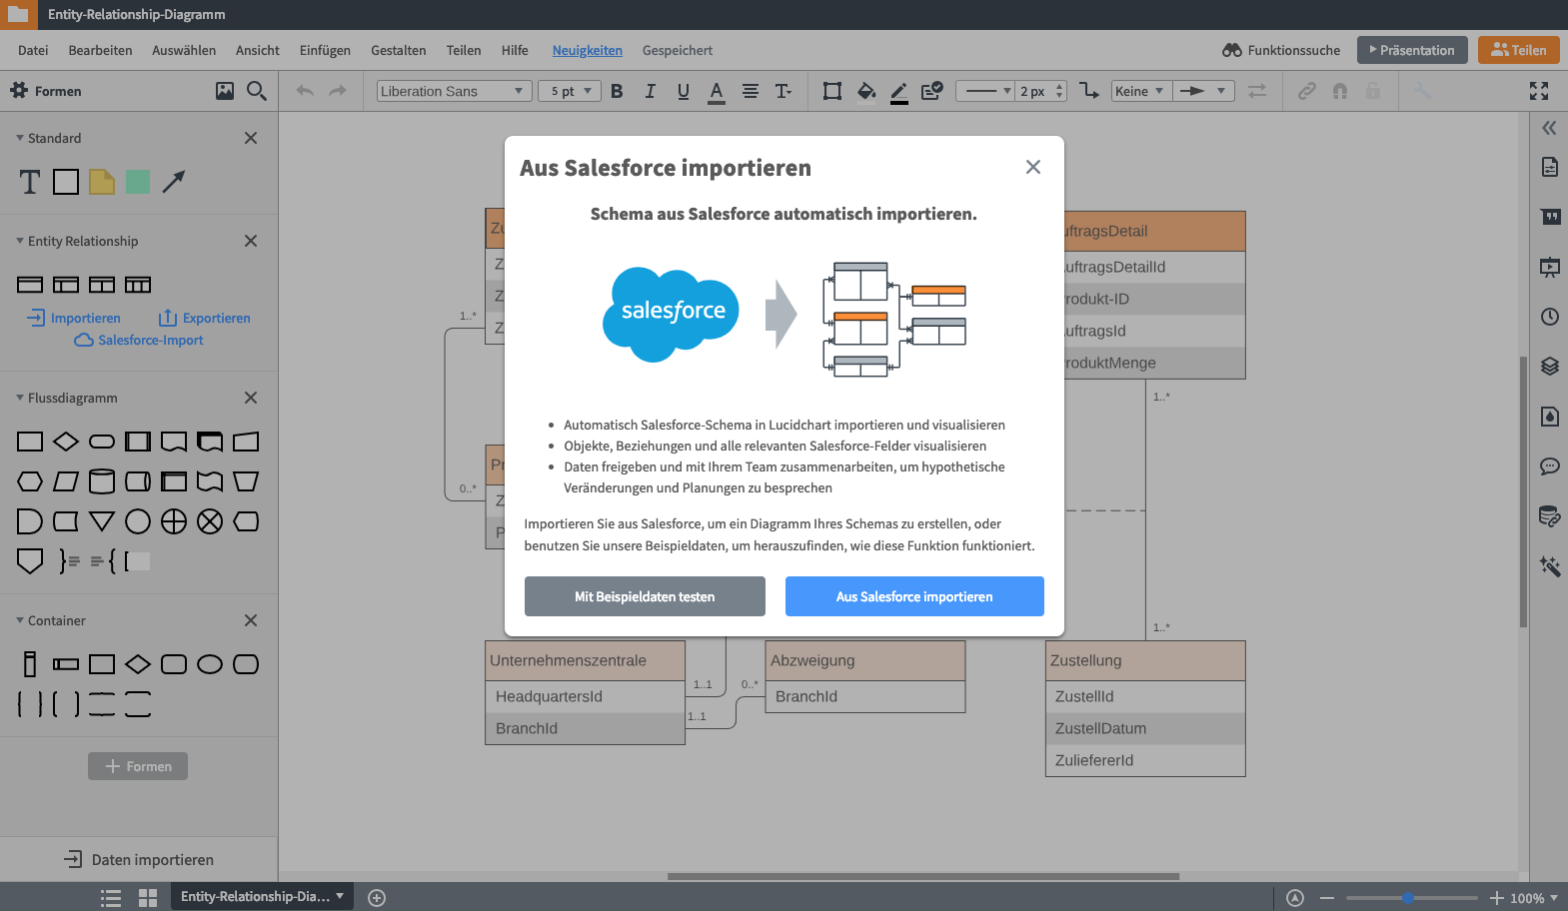
Task: Click the Redo arrow
Action: point(338,91)
